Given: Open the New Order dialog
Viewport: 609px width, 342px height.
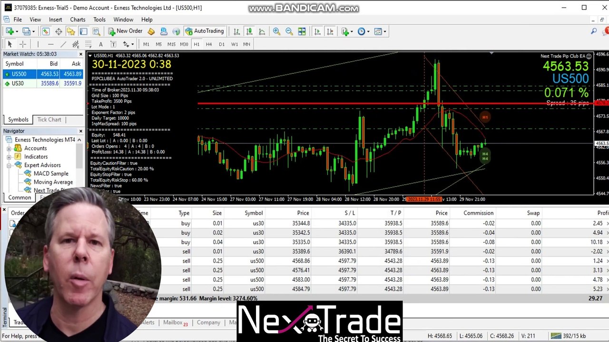Looking at the screenshot, I should (x=125, y=31).
